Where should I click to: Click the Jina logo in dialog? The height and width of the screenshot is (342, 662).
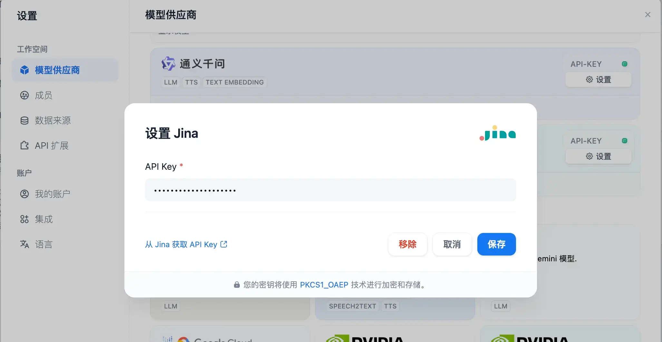tap(498, 133)
